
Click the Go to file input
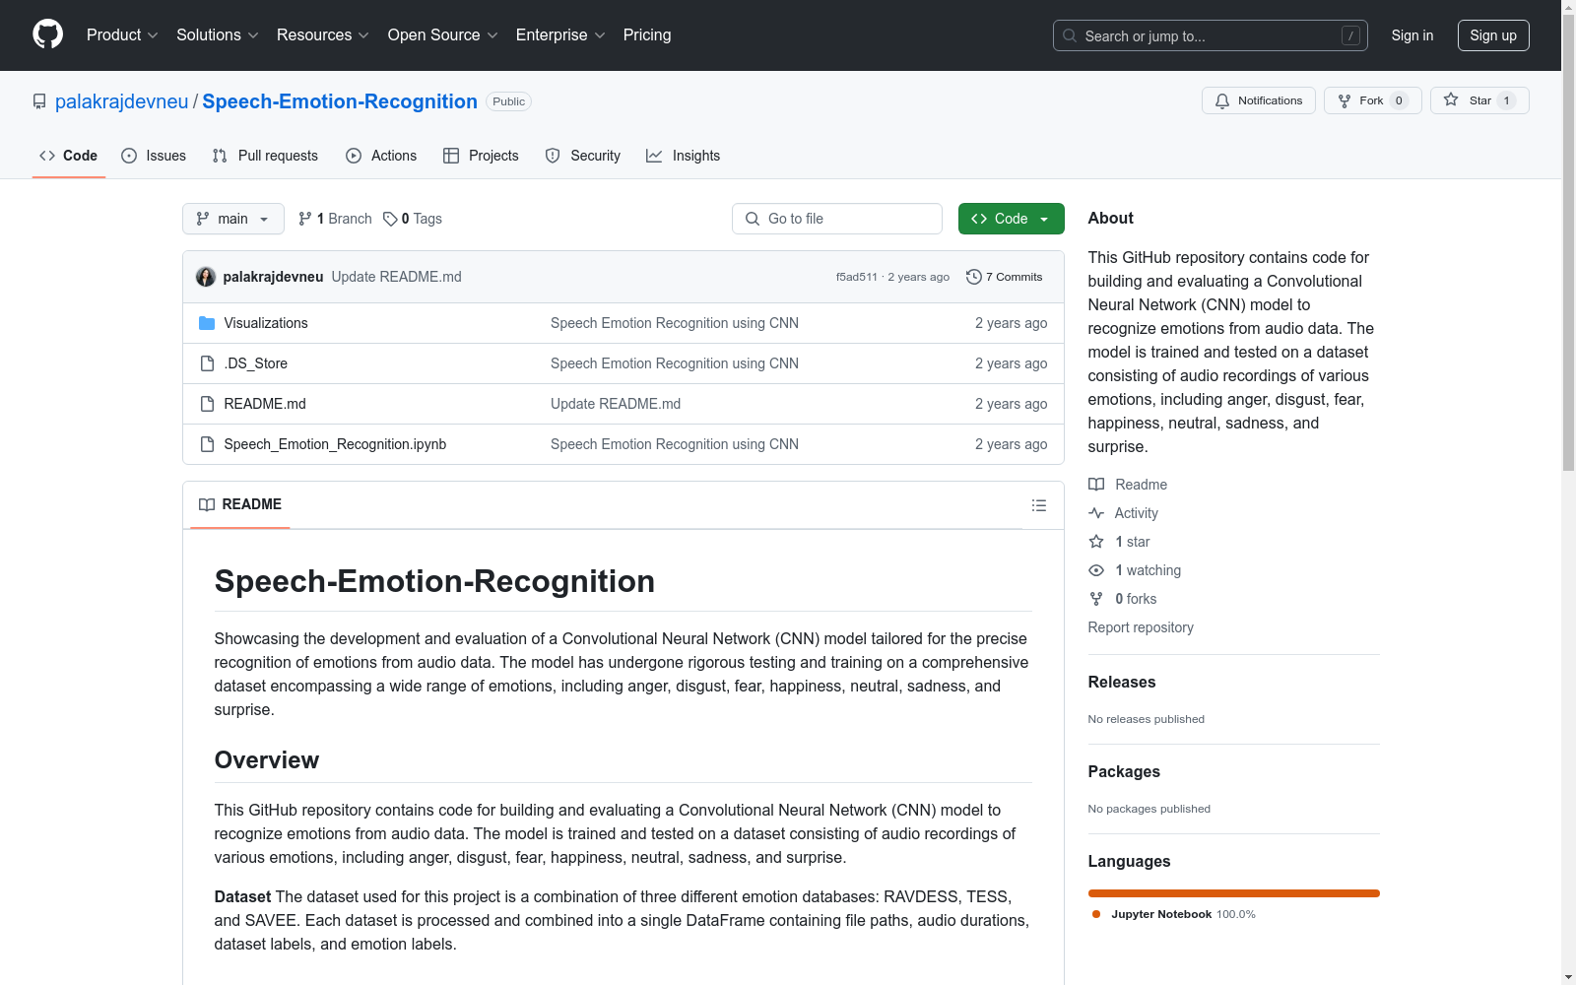click(837, 219)
